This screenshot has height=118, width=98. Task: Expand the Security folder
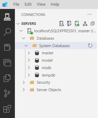24,82
